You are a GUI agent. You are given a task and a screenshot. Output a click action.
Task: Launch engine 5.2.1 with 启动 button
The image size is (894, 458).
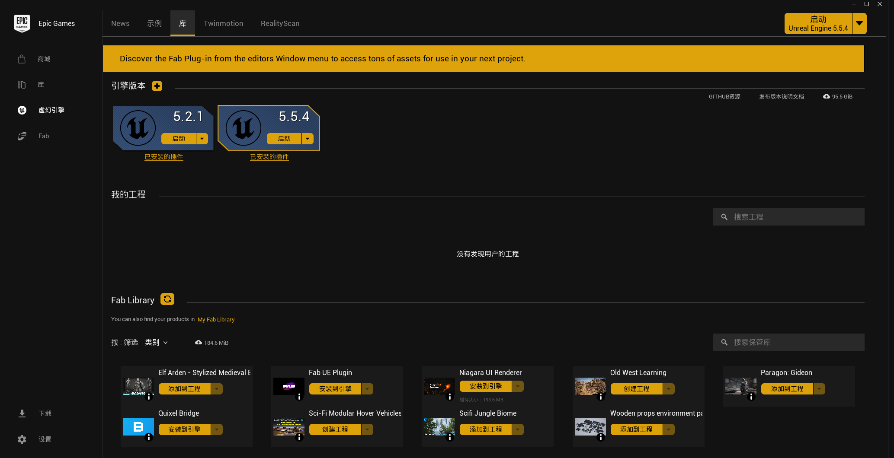tap(179, 139)
